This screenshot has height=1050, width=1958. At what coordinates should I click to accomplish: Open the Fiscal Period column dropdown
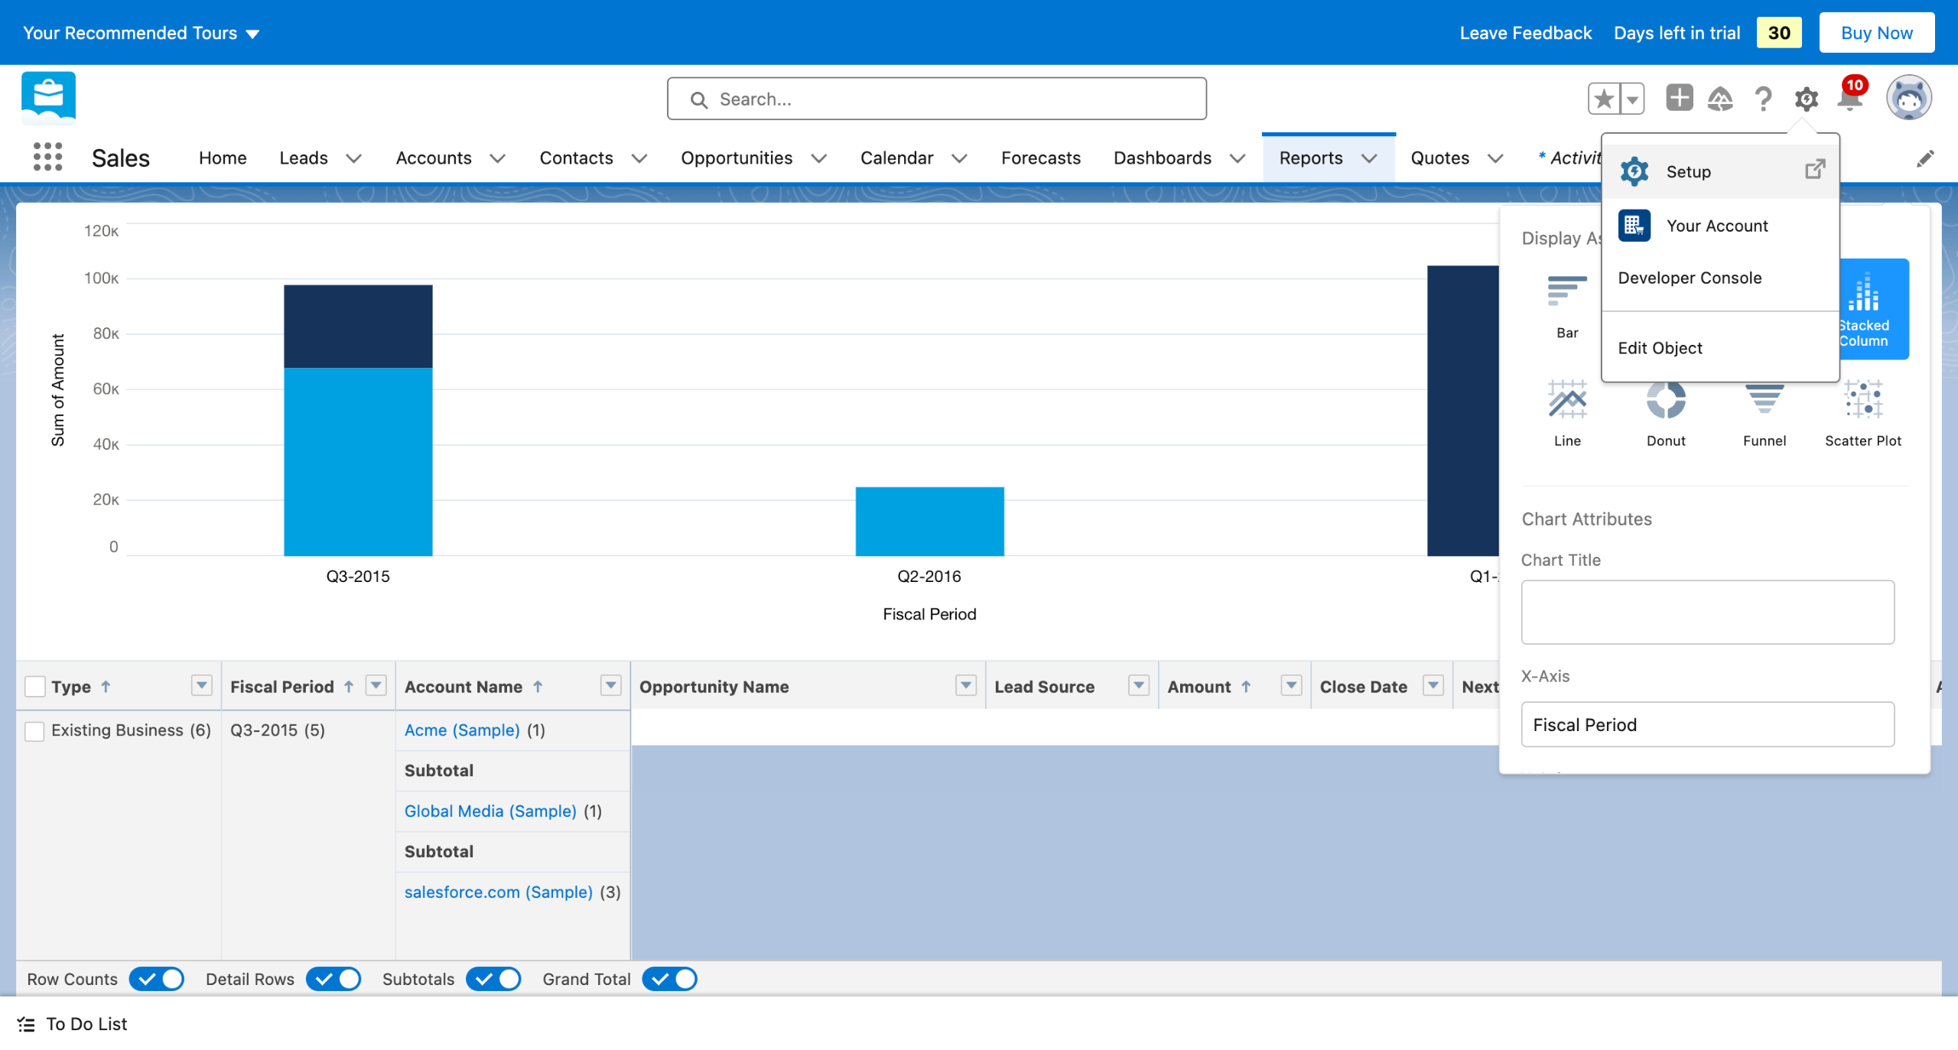tap(376, 685)
